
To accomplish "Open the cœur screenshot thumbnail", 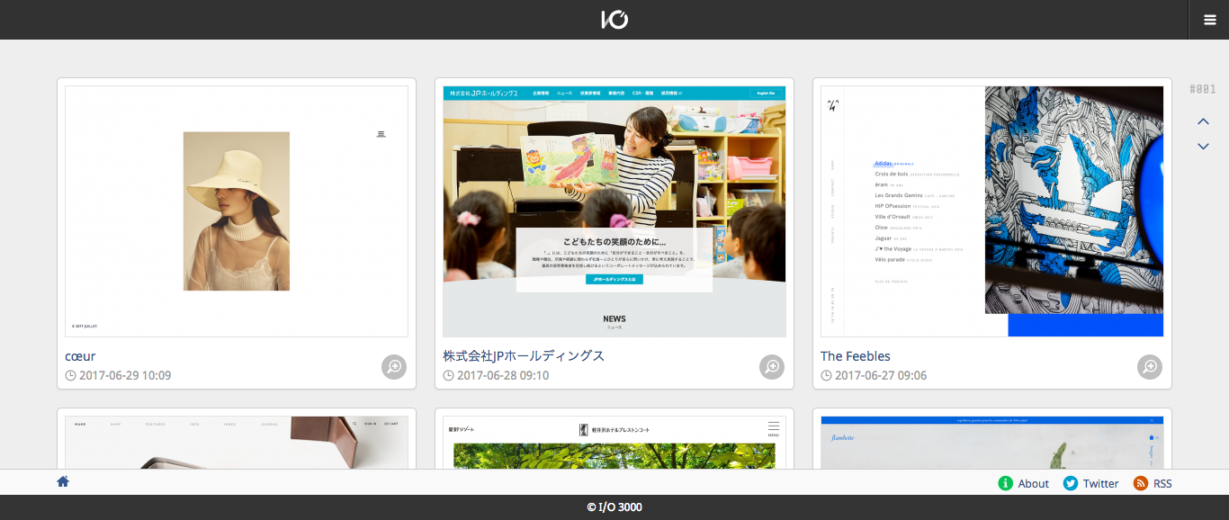I will click(236, 211).
